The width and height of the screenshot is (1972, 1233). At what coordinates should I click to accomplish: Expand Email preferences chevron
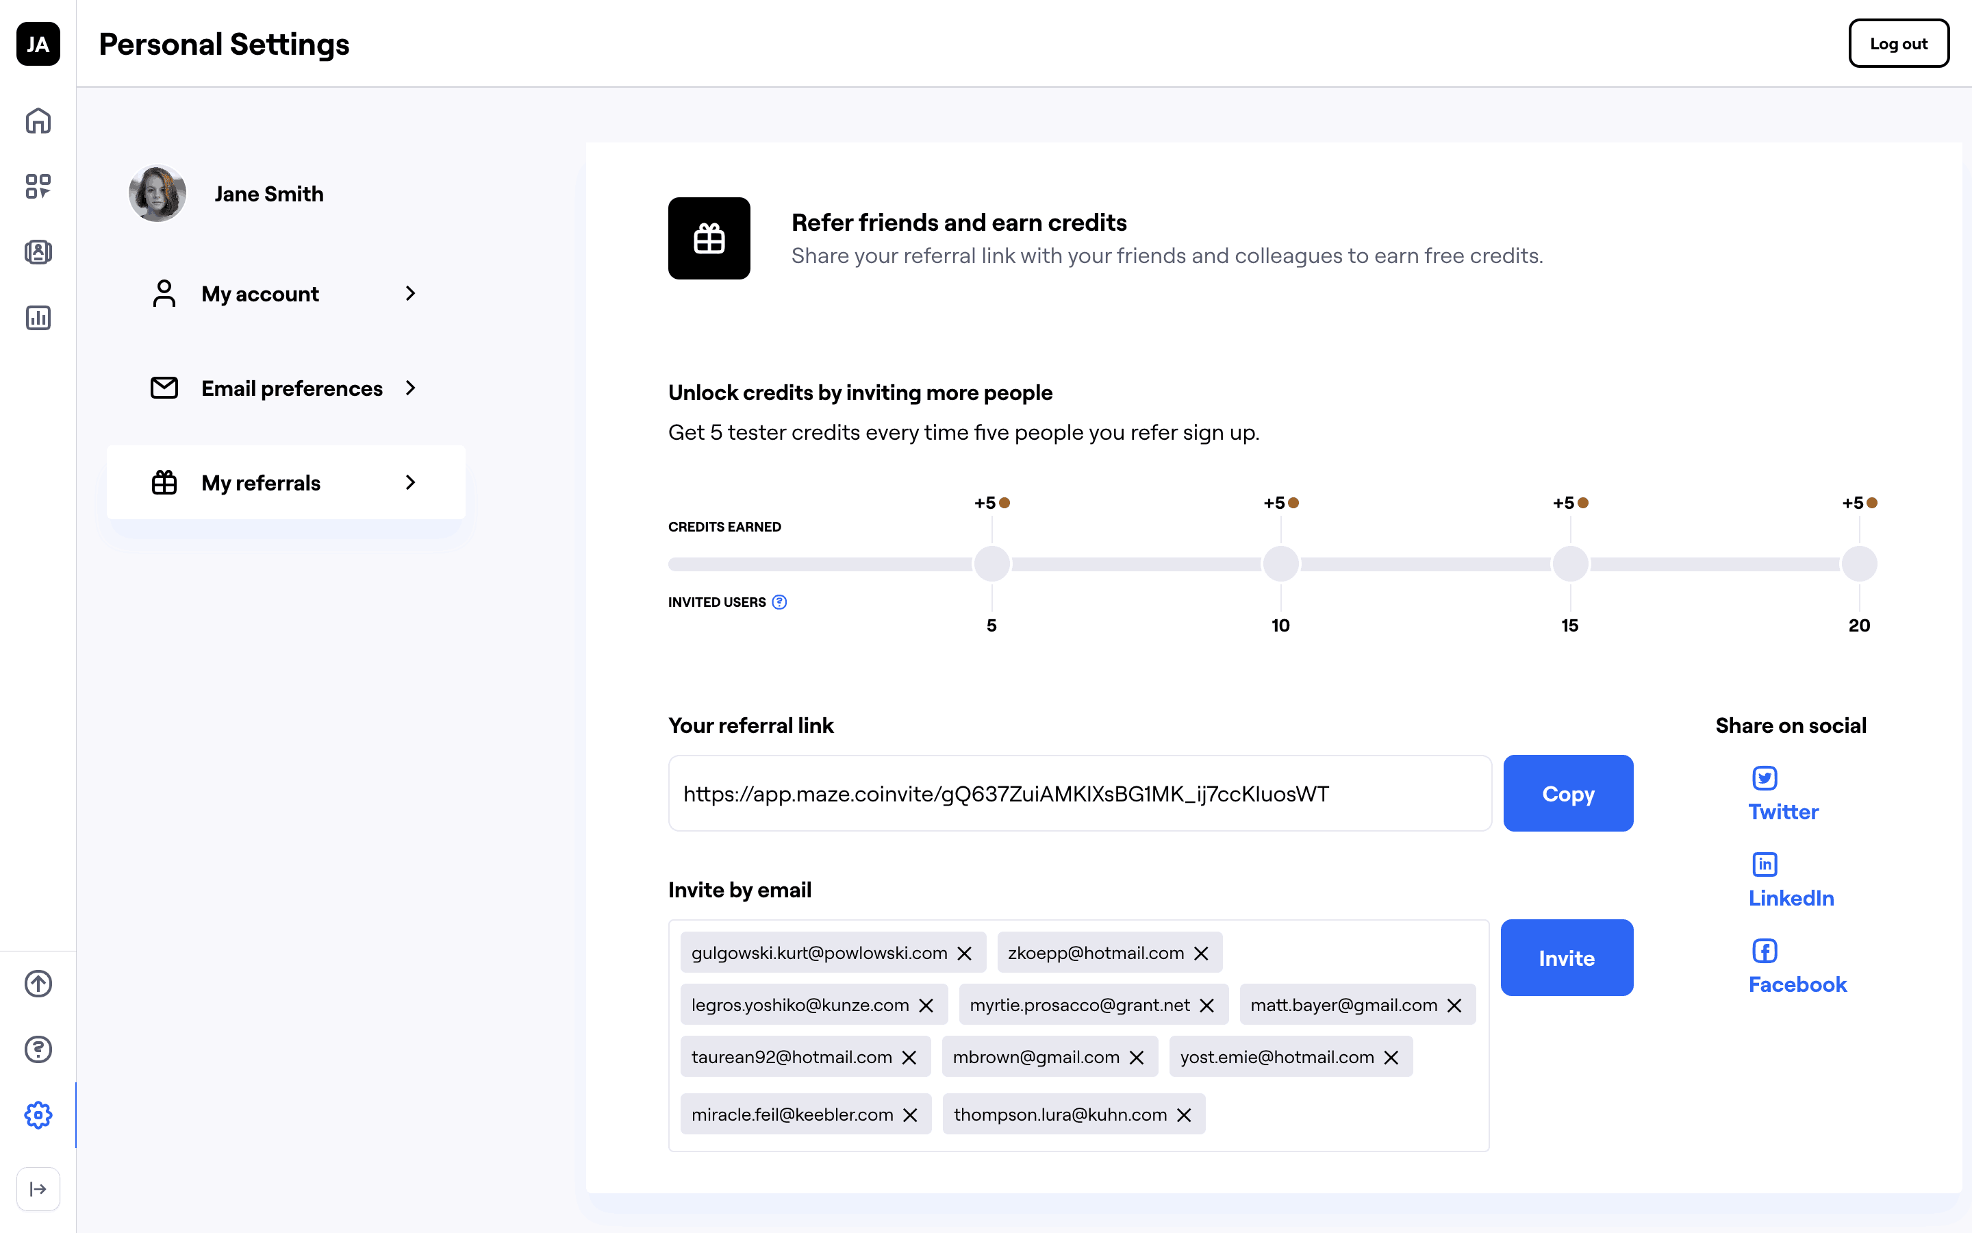[411, 388]
